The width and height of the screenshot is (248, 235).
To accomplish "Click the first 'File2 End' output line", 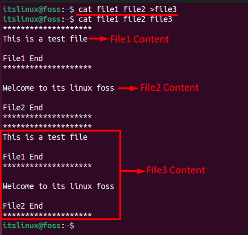I will [23, 108].
